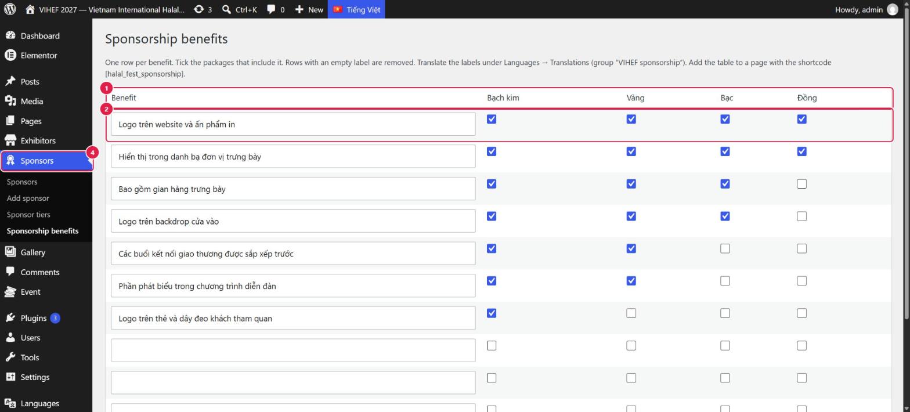Select Sponsorship benefits submenu item

pos(42,231)
